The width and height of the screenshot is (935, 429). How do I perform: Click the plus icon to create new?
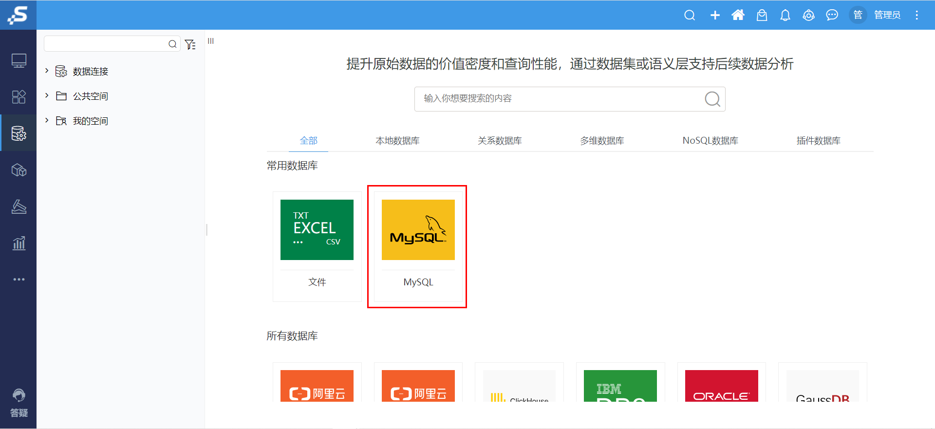(715, 15)
